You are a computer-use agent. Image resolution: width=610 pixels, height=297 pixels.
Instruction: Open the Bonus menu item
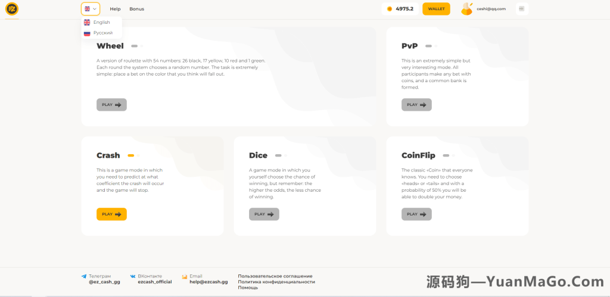(x=136, y=9)
